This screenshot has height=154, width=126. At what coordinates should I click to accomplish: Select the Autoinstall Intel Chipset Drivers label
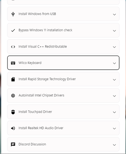point(41,95)
